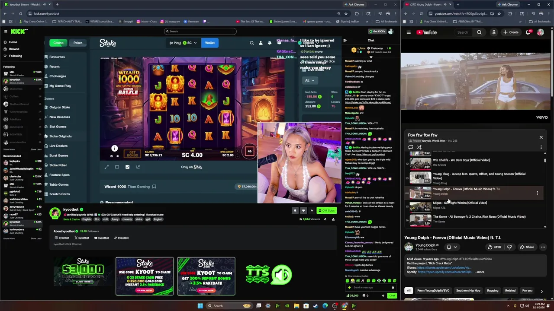The image size is (554, 311).
Task: Select the Southern Hip Hop chip
Action: [468, 291]
